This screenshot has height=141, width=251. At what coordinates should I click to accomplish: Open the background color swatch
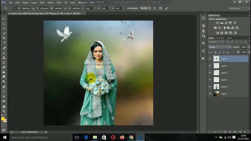5,121
